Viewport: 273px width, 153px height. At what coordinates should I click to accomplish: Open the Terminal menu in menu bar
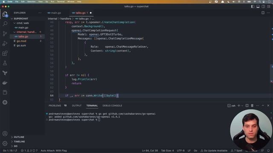coord(61,2)
